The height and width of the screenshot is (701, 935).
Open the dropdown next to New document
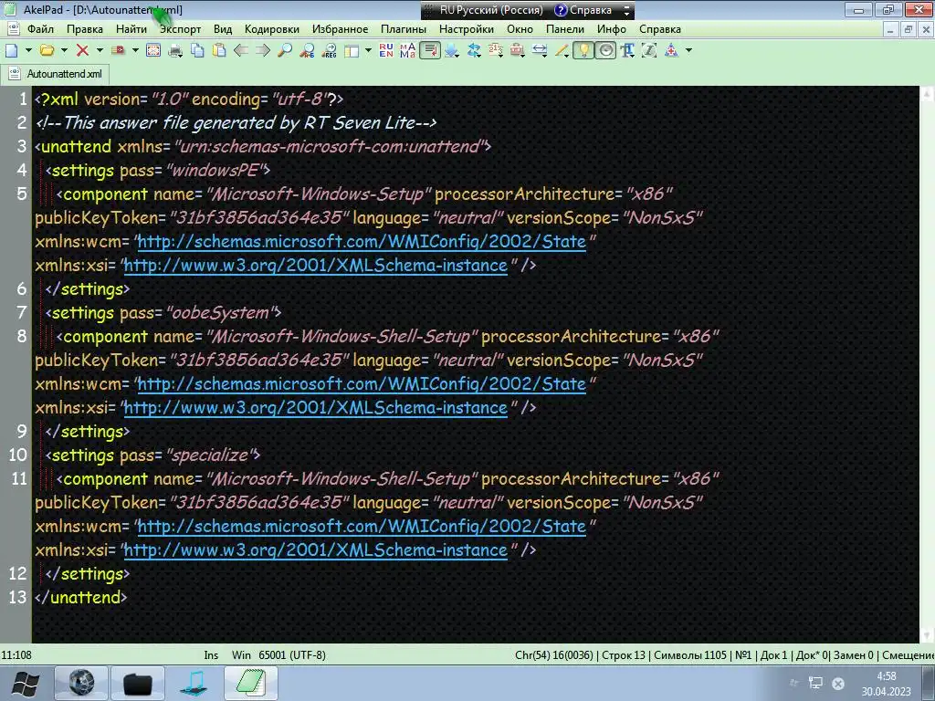[28, 51]
